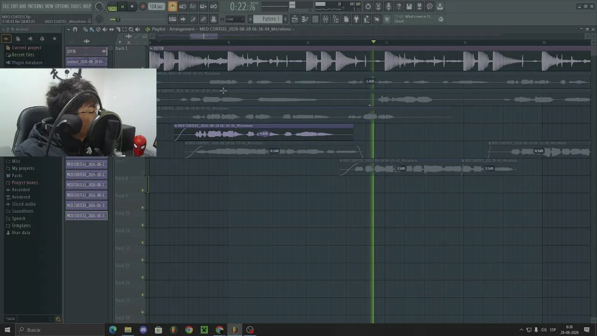Click the record button
The height and width of the screenshot is (336, 597).
coord(143,7)
